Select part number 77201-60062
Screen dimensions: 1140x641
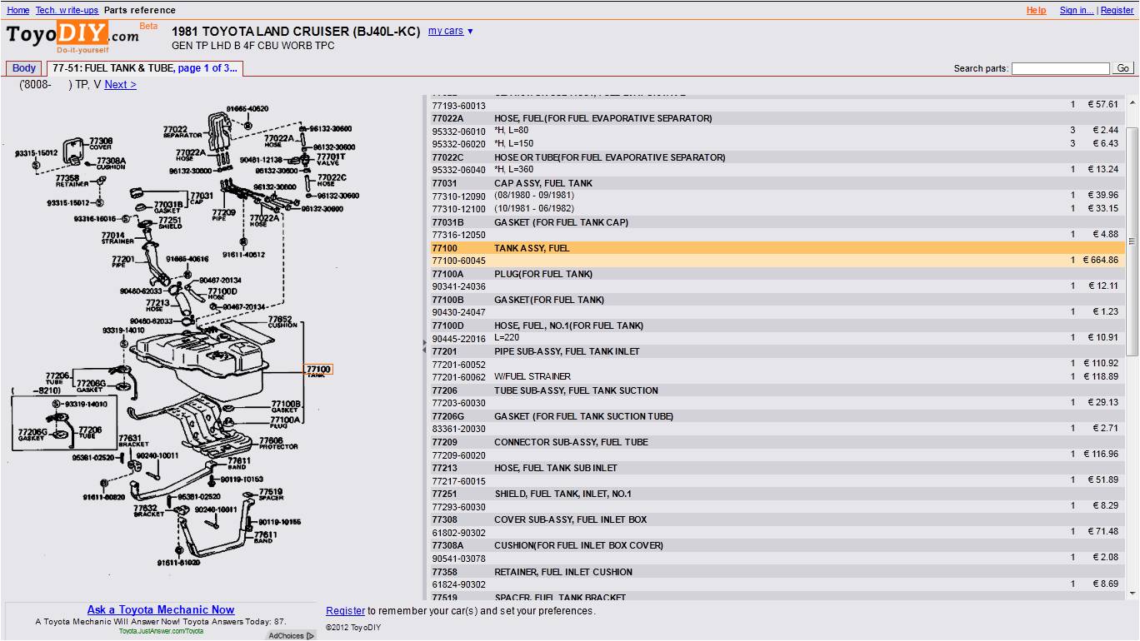click(x=458, y=377)
